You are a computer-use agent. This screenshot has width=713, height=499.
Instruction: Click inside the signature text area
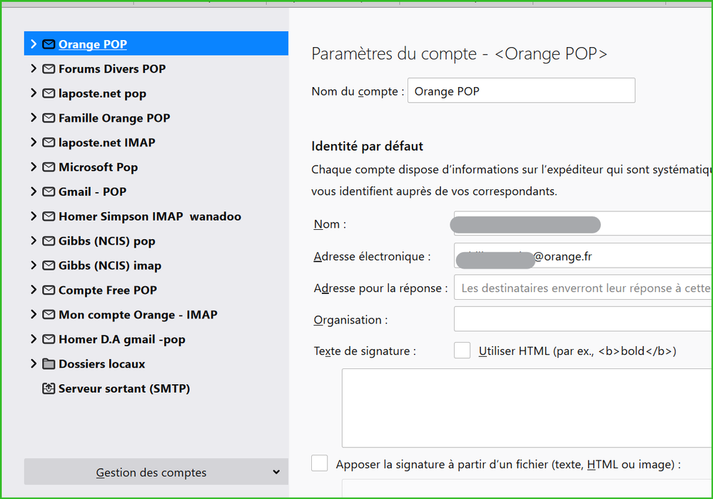click(x=527, y=408)
